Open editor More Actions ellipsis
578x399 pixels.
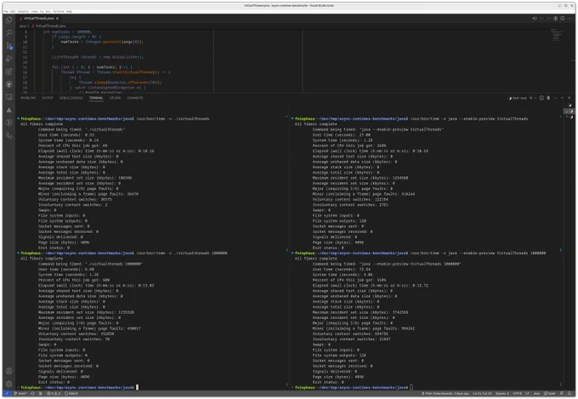point(569,18)
